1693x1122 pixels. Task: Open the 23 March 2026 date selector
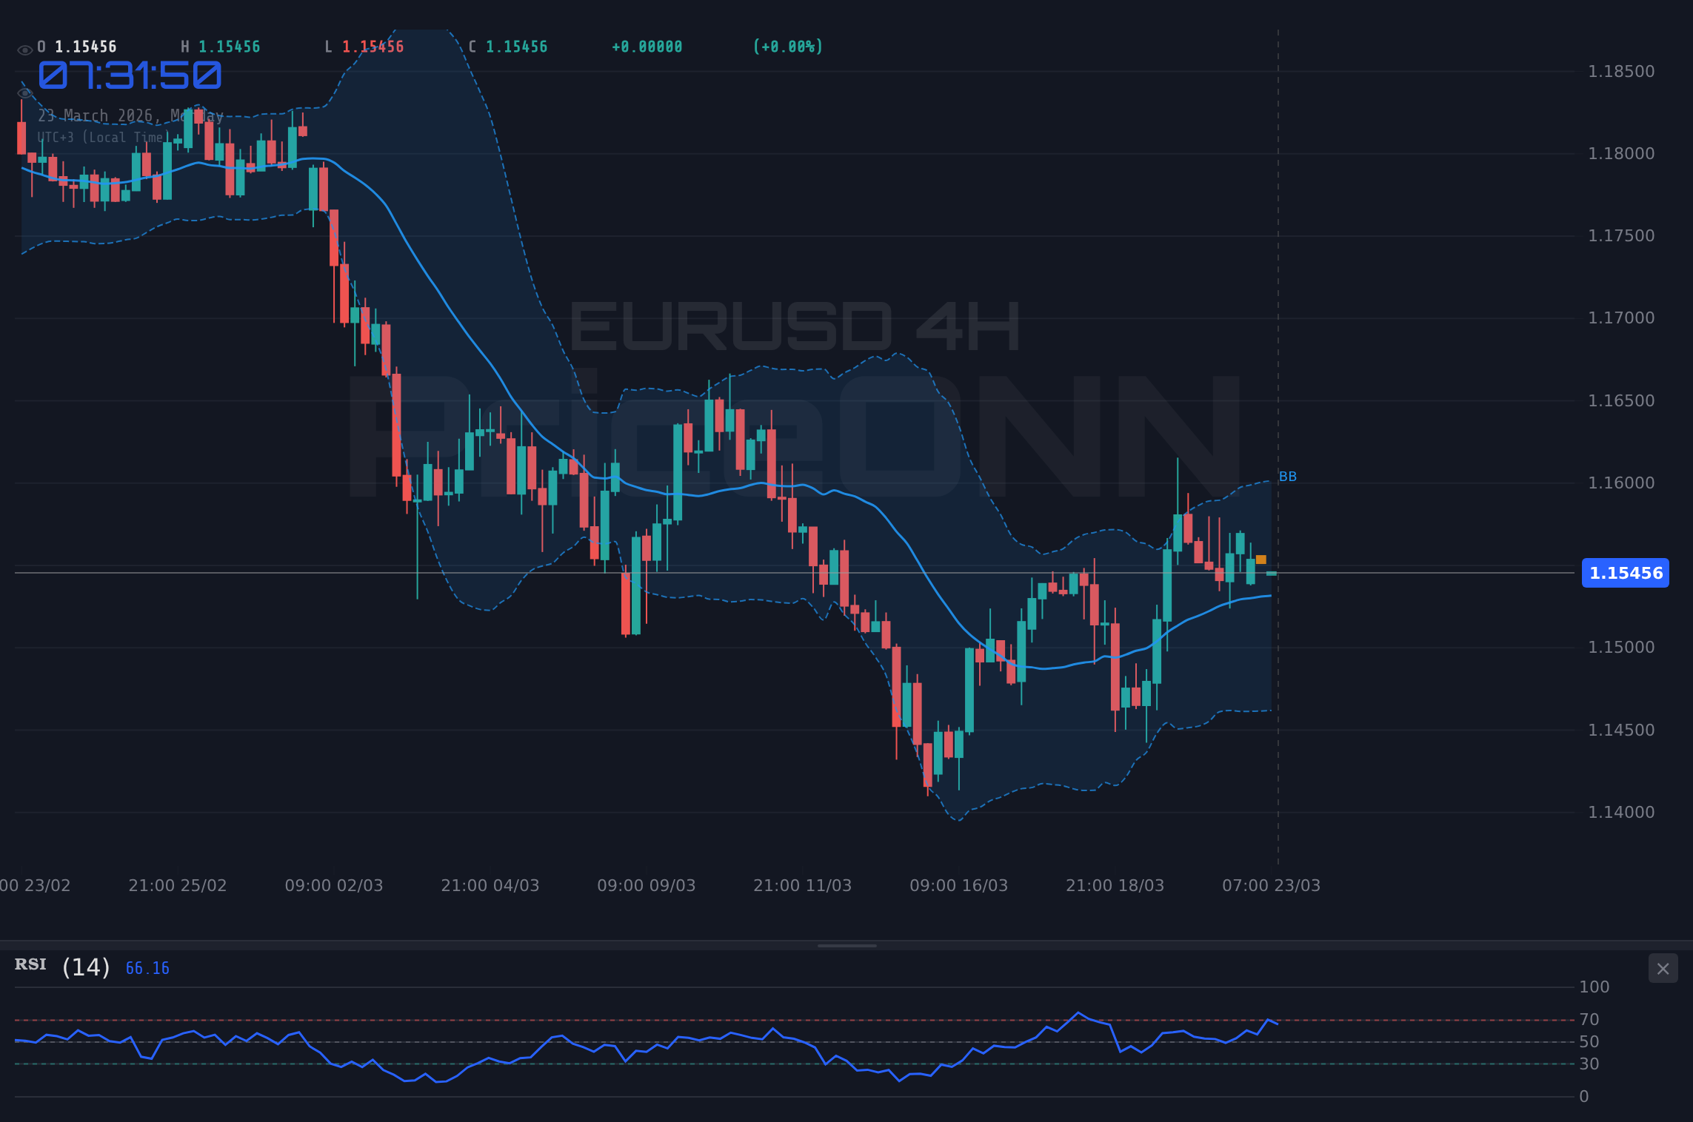[130, 115]
